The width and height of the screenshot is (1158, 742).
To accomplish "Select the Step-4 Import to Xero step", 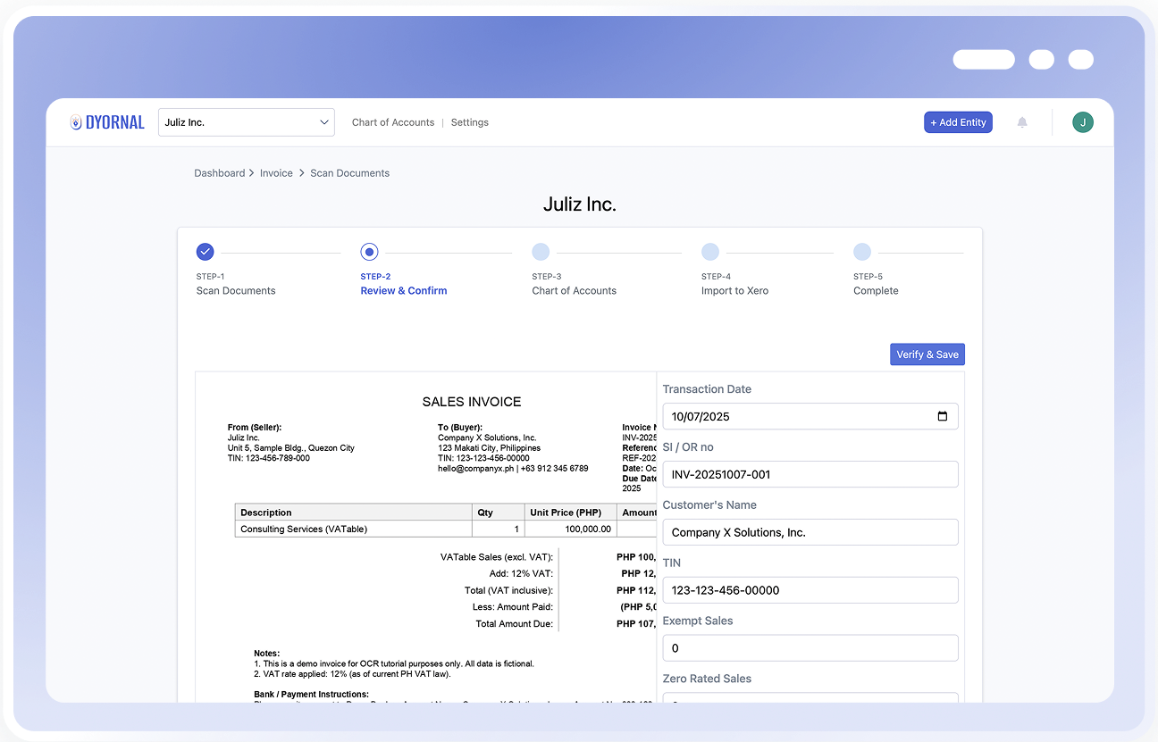I will click(710, 252).
